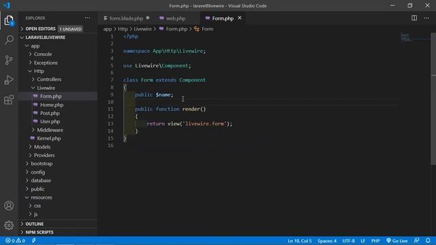Expand the Console folder
This screenshot has height=245, width=436.
click(43, 54)
